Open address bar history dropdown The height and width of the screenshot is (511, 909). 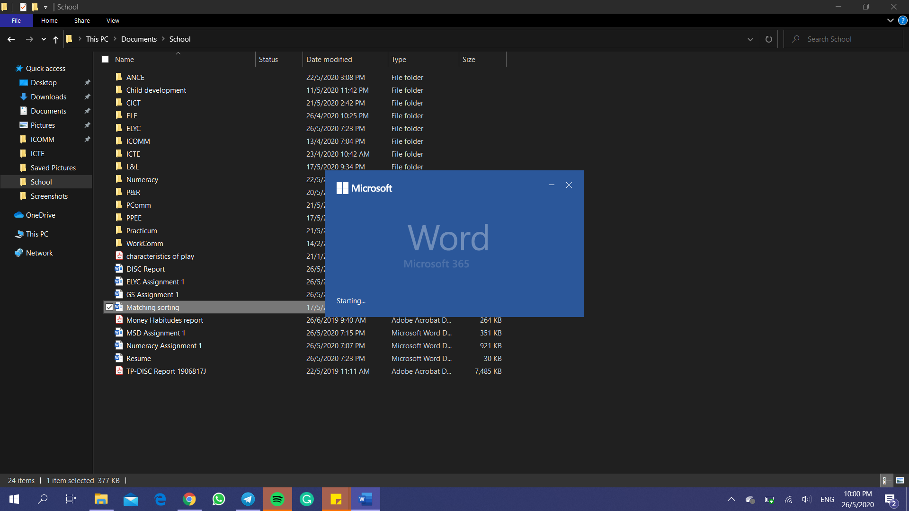click(x=750, y=39)
